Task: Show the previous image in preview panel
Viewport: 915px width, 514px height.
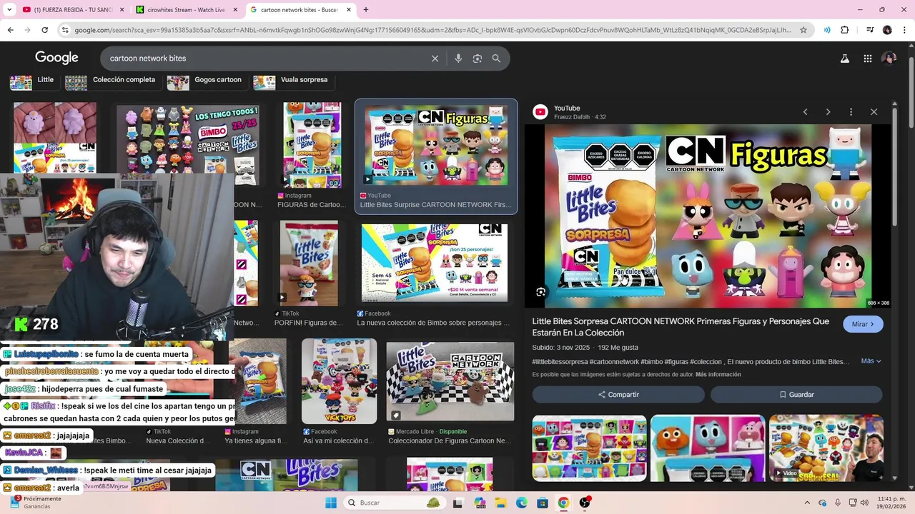Action: (x=805, y=112)
